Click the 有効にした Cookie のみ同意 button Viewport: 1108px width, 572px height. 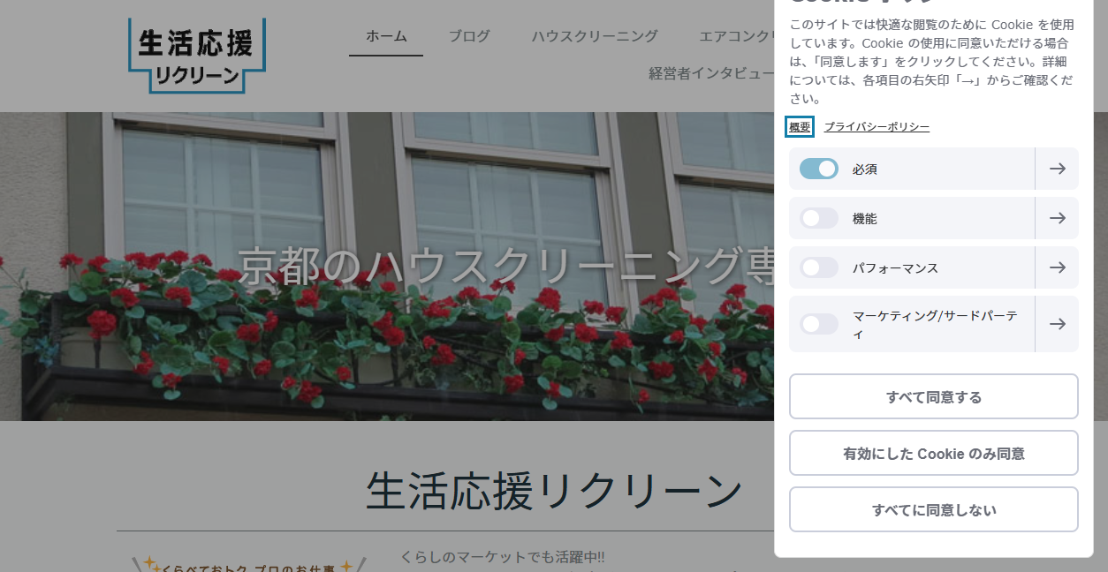point(933,453)
